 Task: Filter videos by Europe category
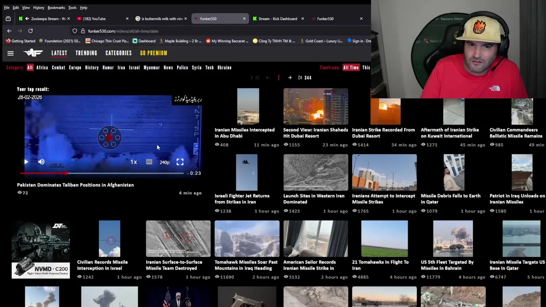[75, 67]
